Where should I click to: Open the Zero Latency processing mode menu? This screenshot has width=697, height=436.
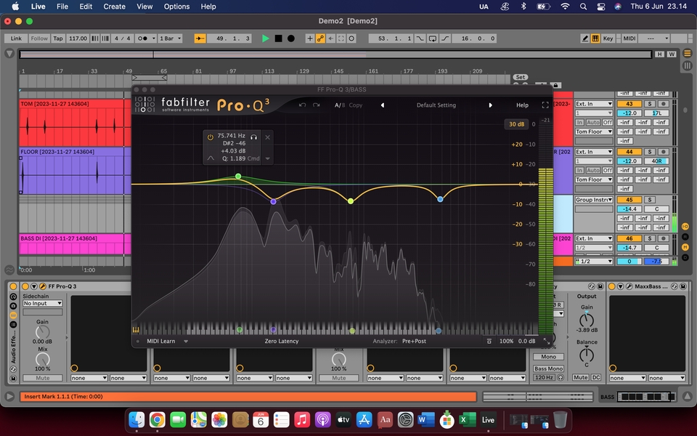point(282,342)
